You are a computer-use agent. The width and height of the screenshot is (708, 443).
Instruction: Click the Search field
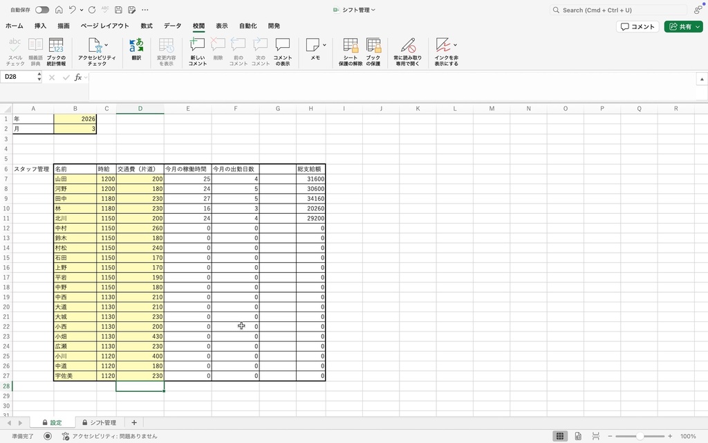click(x=618, y=10)
